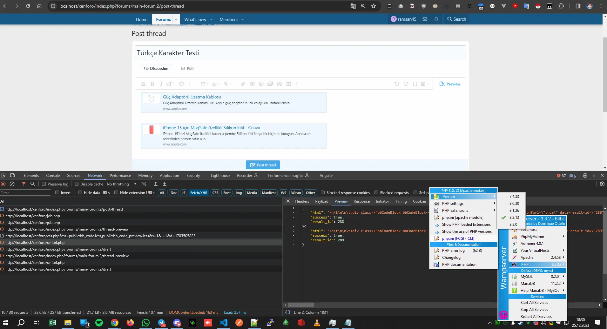Check Blocked response cookies
607x329 pixels.
pos(323,192)
